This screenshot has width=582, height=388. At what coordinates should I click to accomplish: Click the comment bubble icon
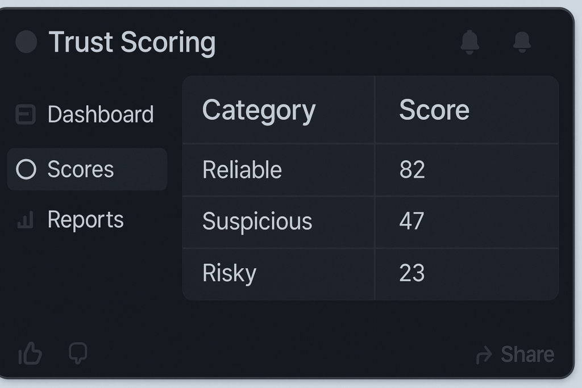78,353
